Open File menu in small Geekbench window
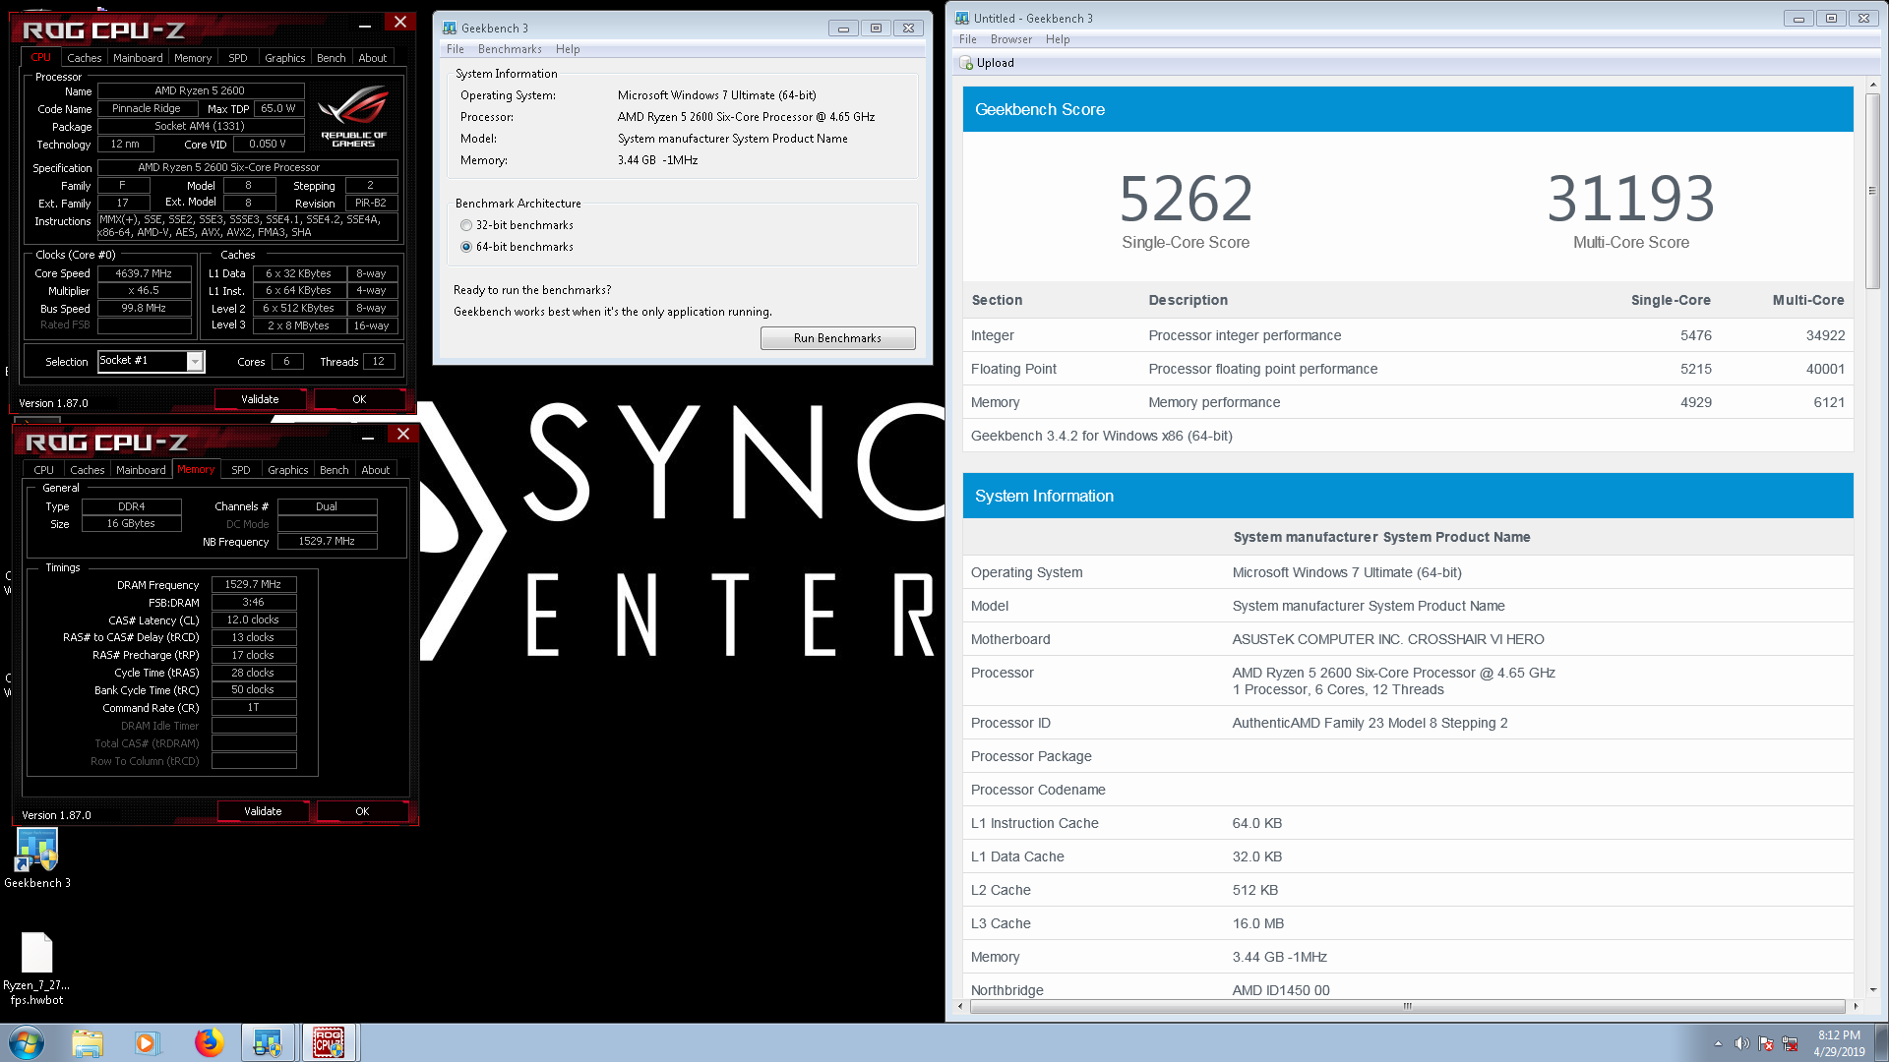Viewport: 1889px width, 1062px height. (x=455, y=49)
